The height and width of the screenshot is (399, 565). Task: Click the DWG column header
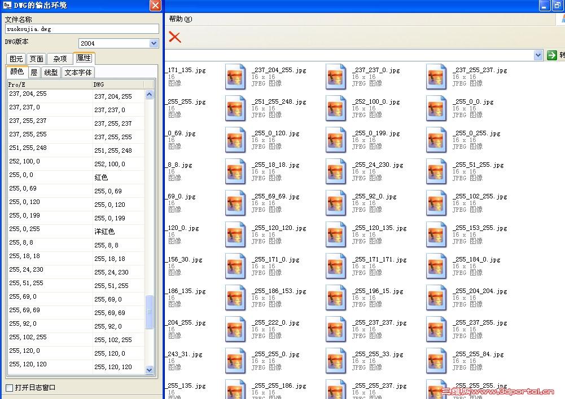[118, 85]
